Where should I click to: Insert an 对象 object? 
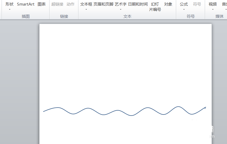click(x=168, y=4)
